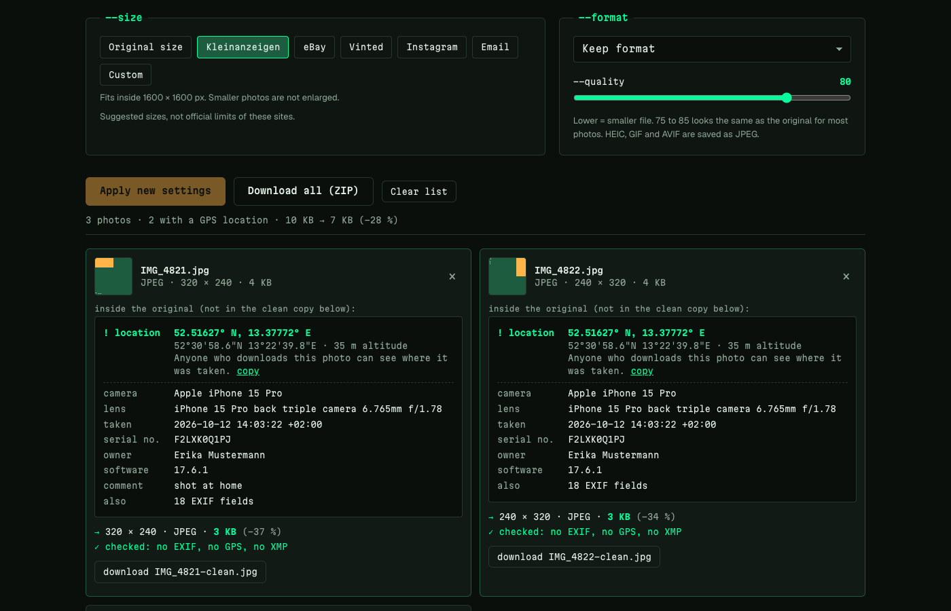Screen dimensions: 951x611
Task: Adjust the quality slider handle
Action: coord(787,98)
